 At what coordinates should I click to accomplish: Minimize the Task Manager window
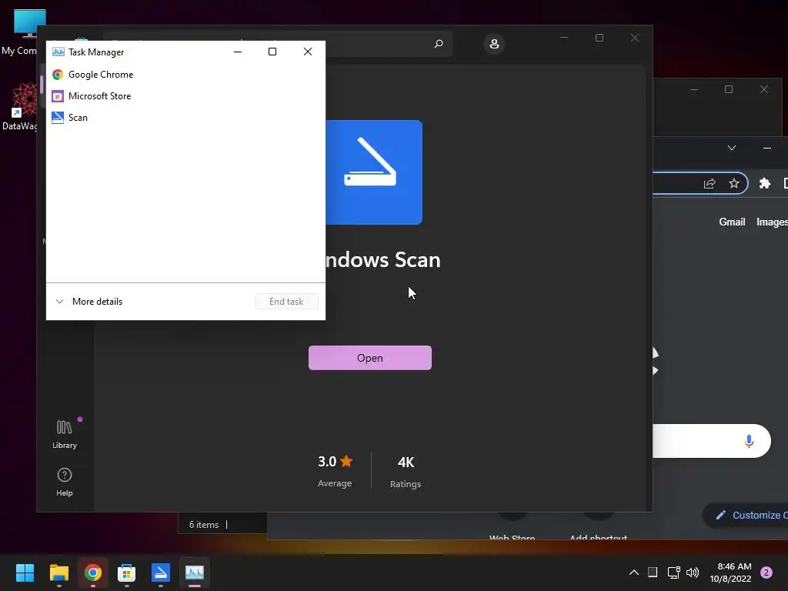click(238, 52)
